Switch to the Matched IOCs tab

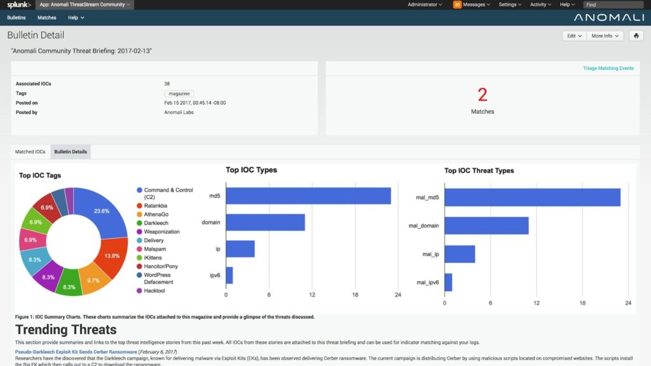(31, 152)
